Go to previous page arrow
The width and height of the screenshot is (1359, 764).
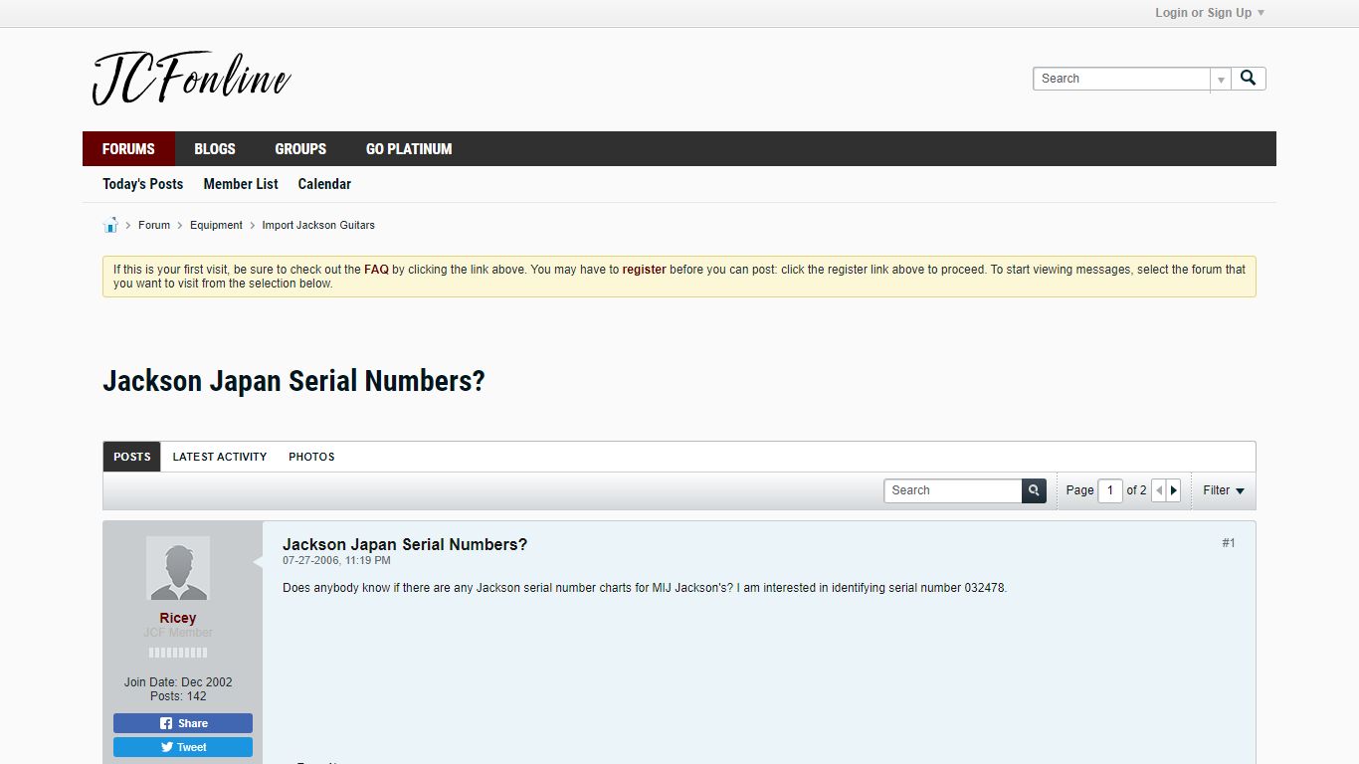click(x=1159, y=490)
